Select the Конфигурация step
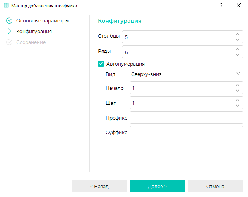This screenshot has width=248, height=197. click(34, 31)
